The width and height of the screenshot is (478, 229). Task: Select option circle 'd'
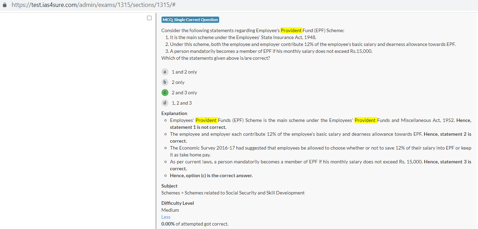point(165,103)
